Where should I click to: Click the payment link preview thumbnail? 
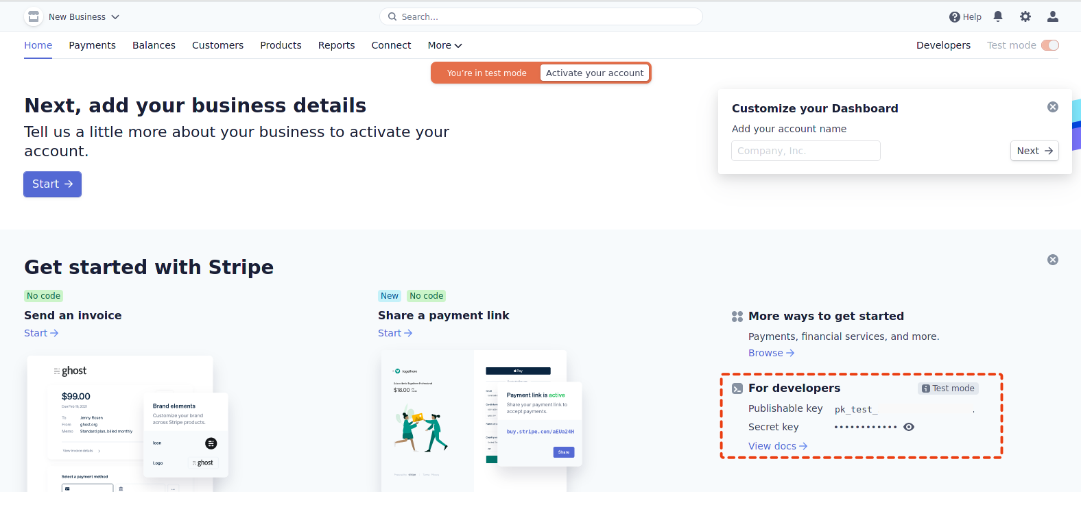pyautogui.click(x=481, y=421)
